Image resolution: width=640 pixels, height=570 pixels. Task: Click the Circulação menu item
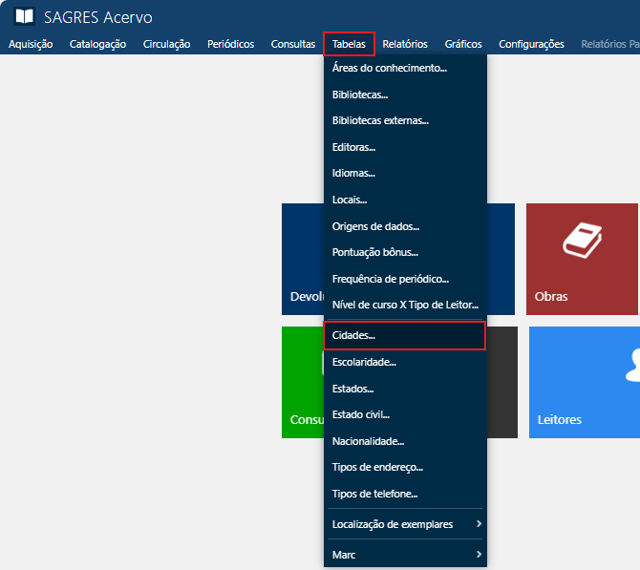point(166,44)
